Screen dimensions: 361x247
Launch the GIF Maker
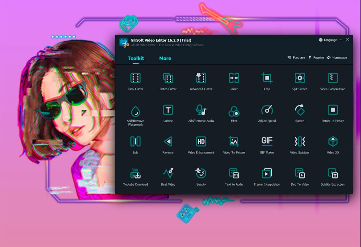coord(267,145)
